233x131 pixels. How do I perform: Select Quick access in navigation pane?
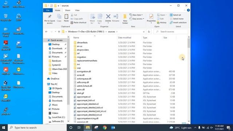[x=56, y=40]
